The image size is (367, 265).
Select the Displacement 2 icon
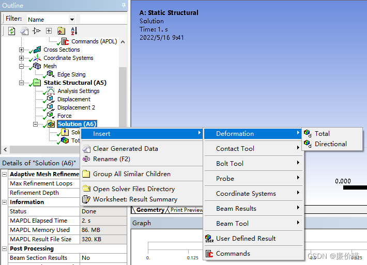tap(51, 107)
